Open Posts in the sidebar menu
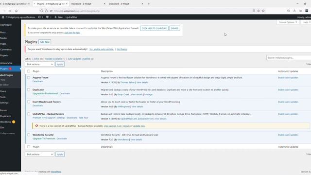 [x=3, y=32]
